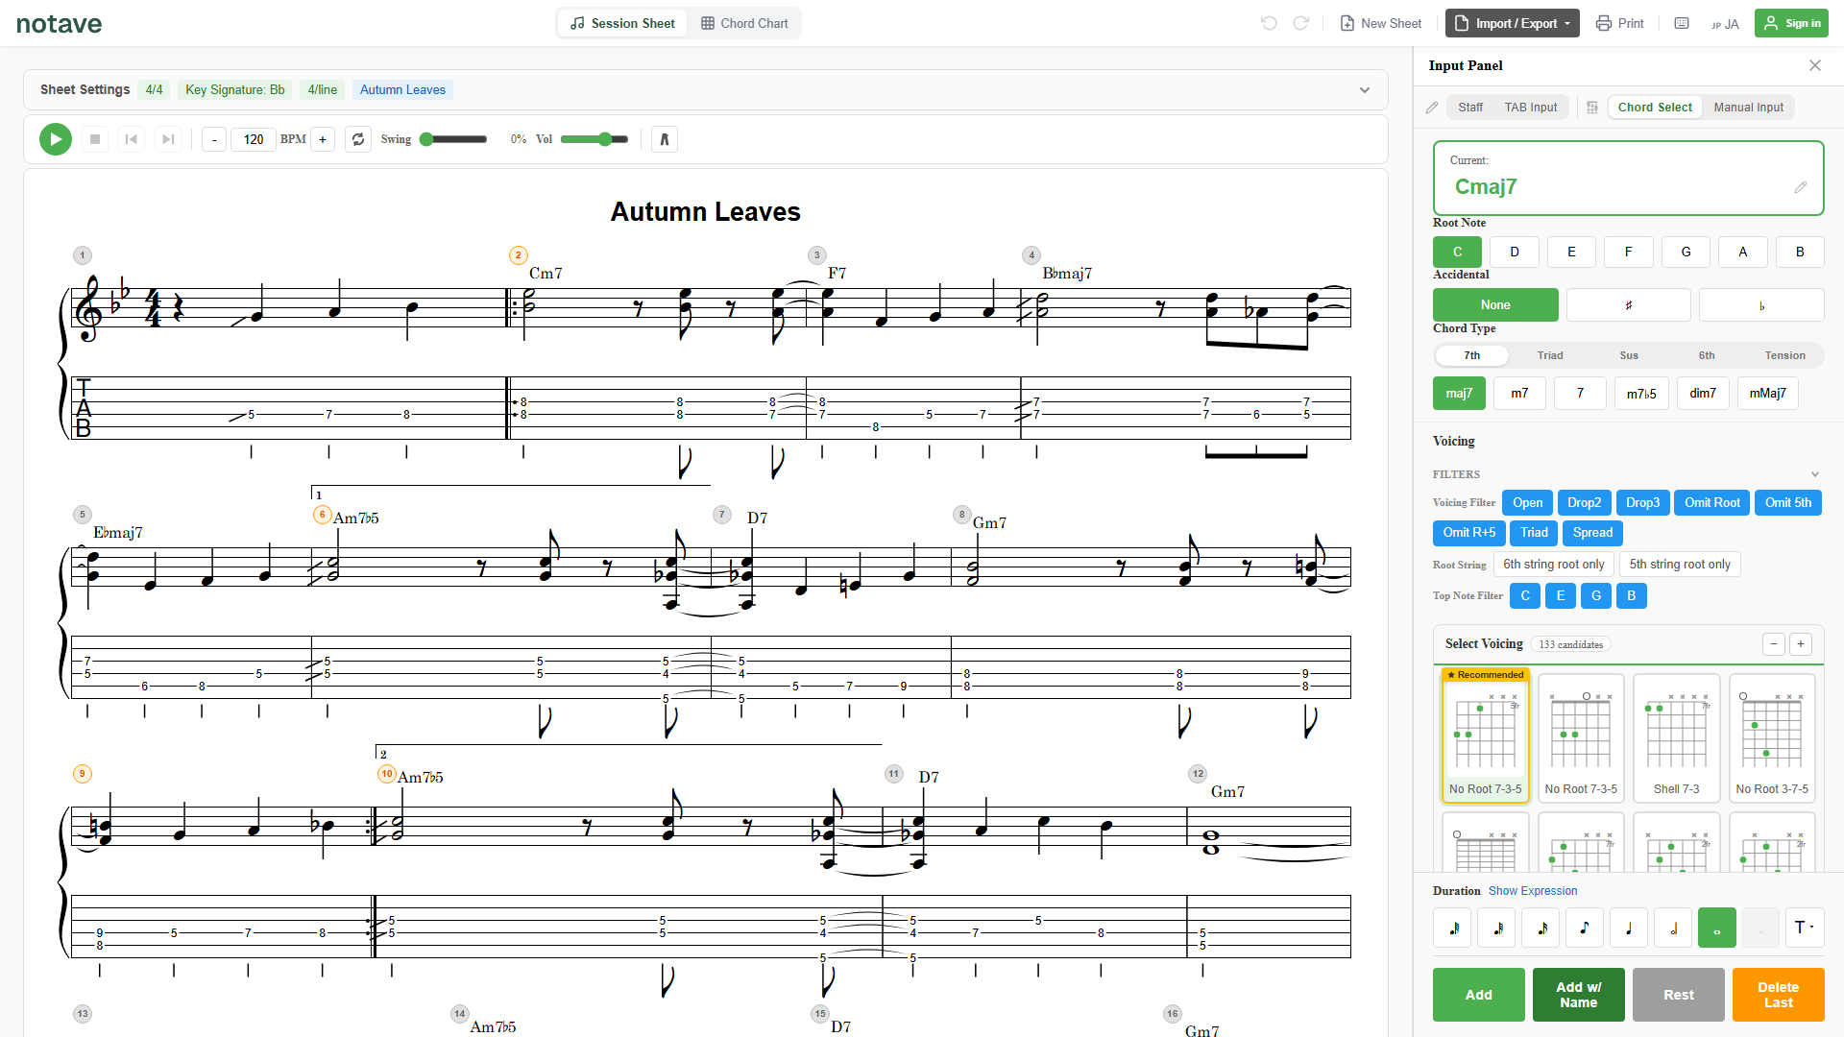Toggle loop playback icon

pyautogui.click(x=358, y=139)
